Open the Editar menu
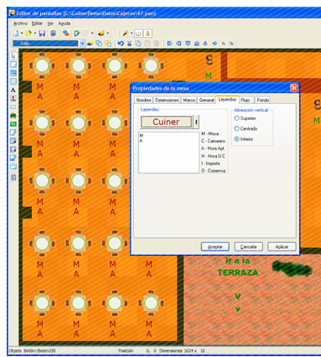Image resolution: width=321 pixels, height=357 pixels. tap(37, 23)
